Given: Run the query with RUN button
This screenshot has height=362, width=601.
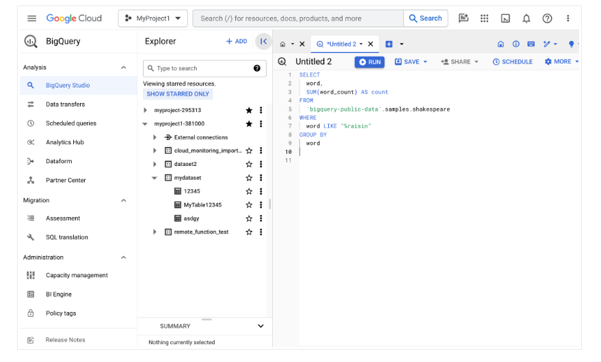Looking at the screenshot, I should (x=369, y=61).
